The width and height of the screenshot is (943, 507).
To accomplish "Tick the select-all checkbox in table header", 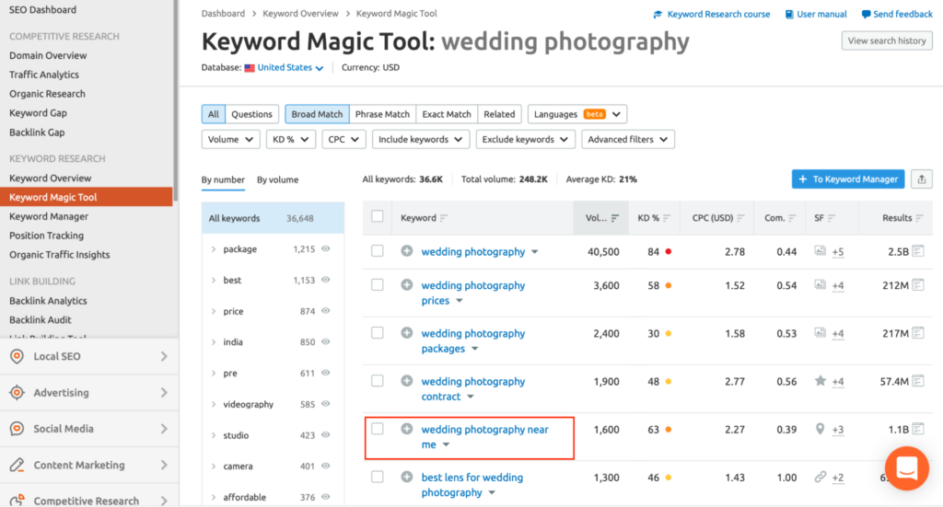I will tap(377, 216).
